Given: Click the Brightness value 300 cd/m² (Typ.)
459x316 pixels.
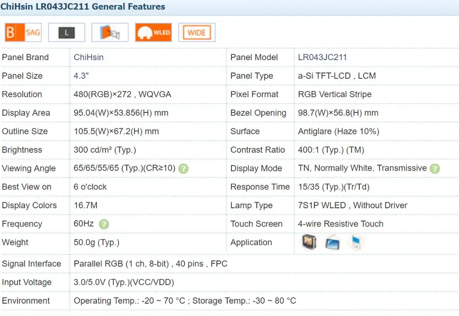Looking at the screenshot, I should [105, 150].
